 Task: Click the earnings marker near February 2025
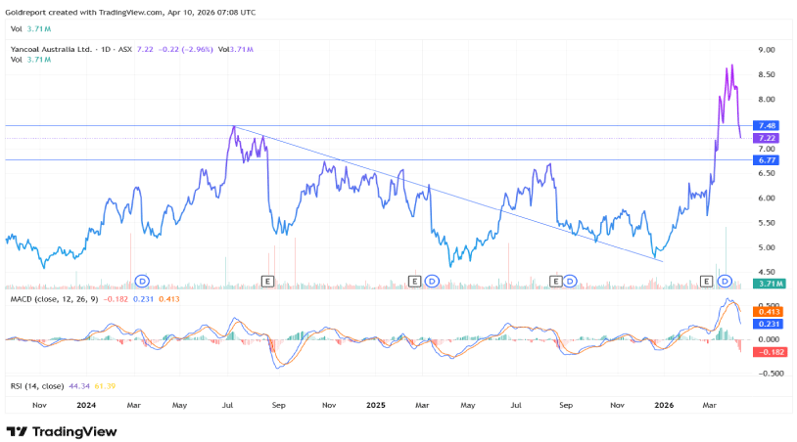414,281
